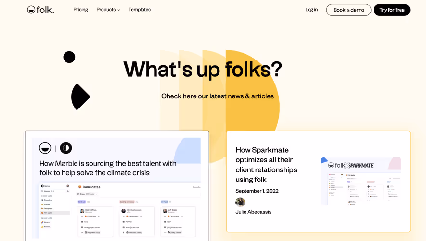The image size is (426, 241).
Task: Click the Candidates screenshot in Marble card
Action: point(120,210)
